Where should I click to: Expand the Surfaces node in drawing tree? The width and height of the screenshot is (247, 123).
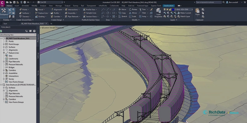tap(4, 47)
